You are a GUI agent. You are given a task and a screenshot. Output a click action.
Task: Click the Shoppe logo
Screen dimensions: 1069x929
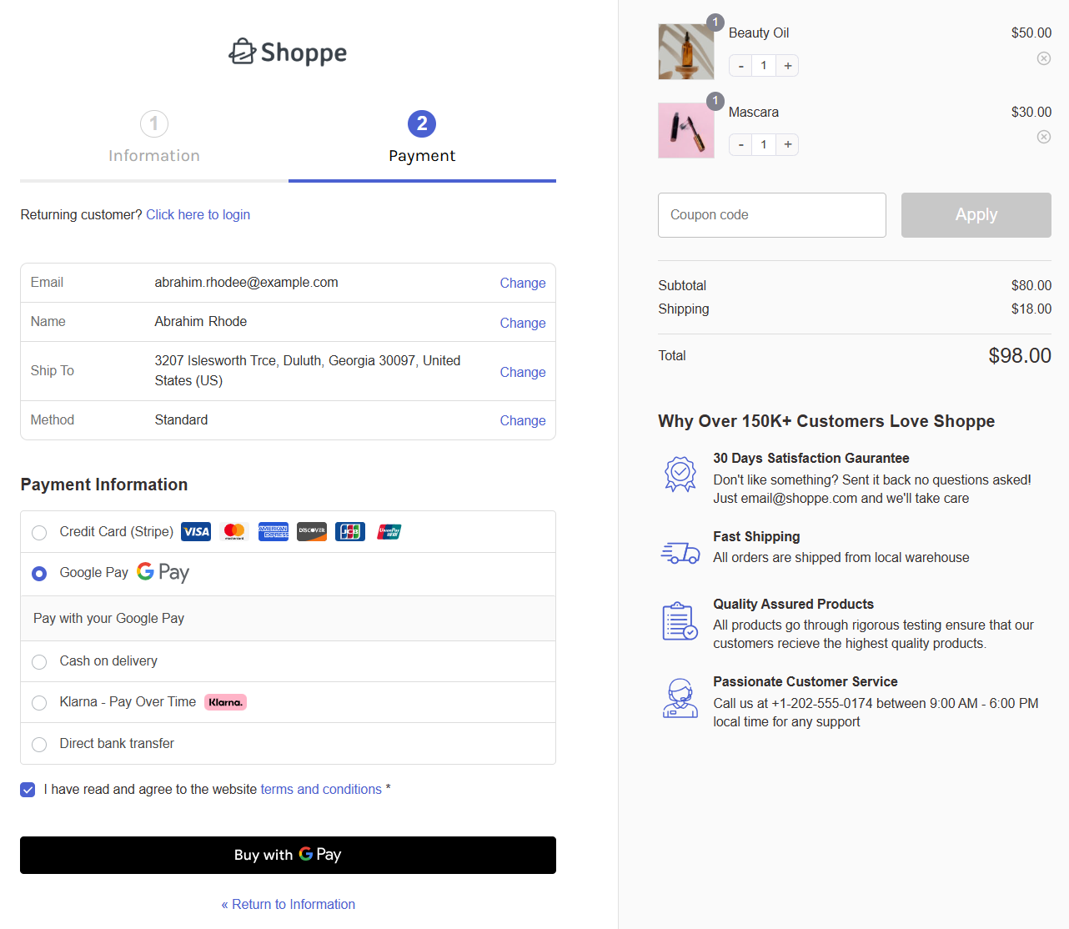(288, 52)
